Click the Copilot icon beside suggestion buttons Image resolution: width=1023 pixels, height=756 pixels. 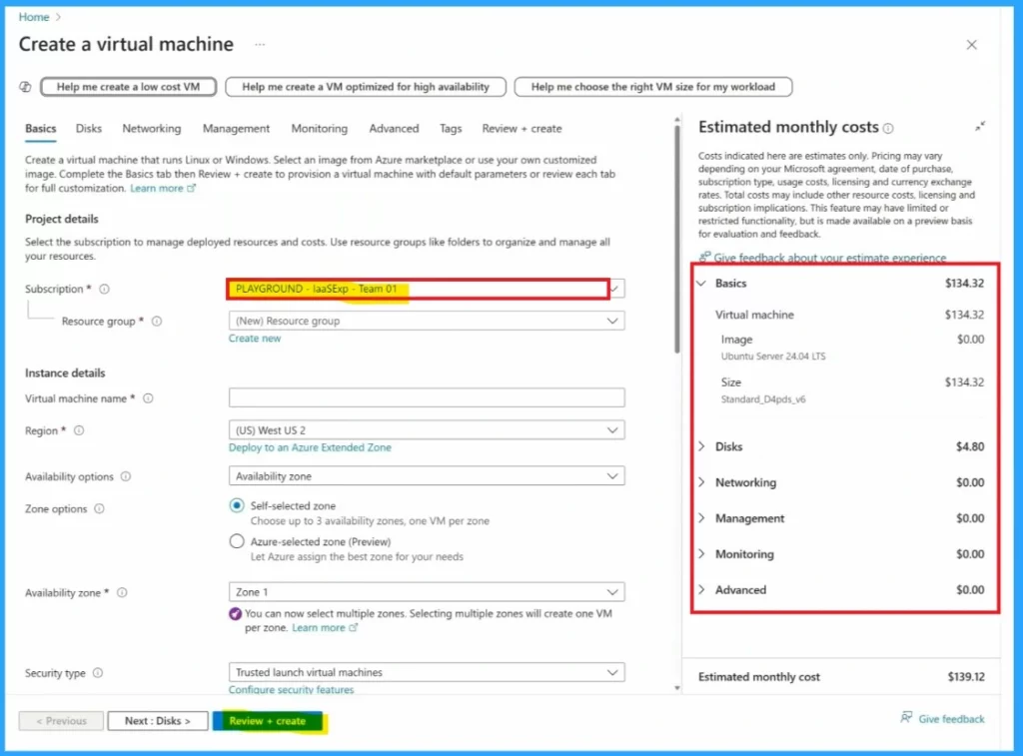coord(25,87)
